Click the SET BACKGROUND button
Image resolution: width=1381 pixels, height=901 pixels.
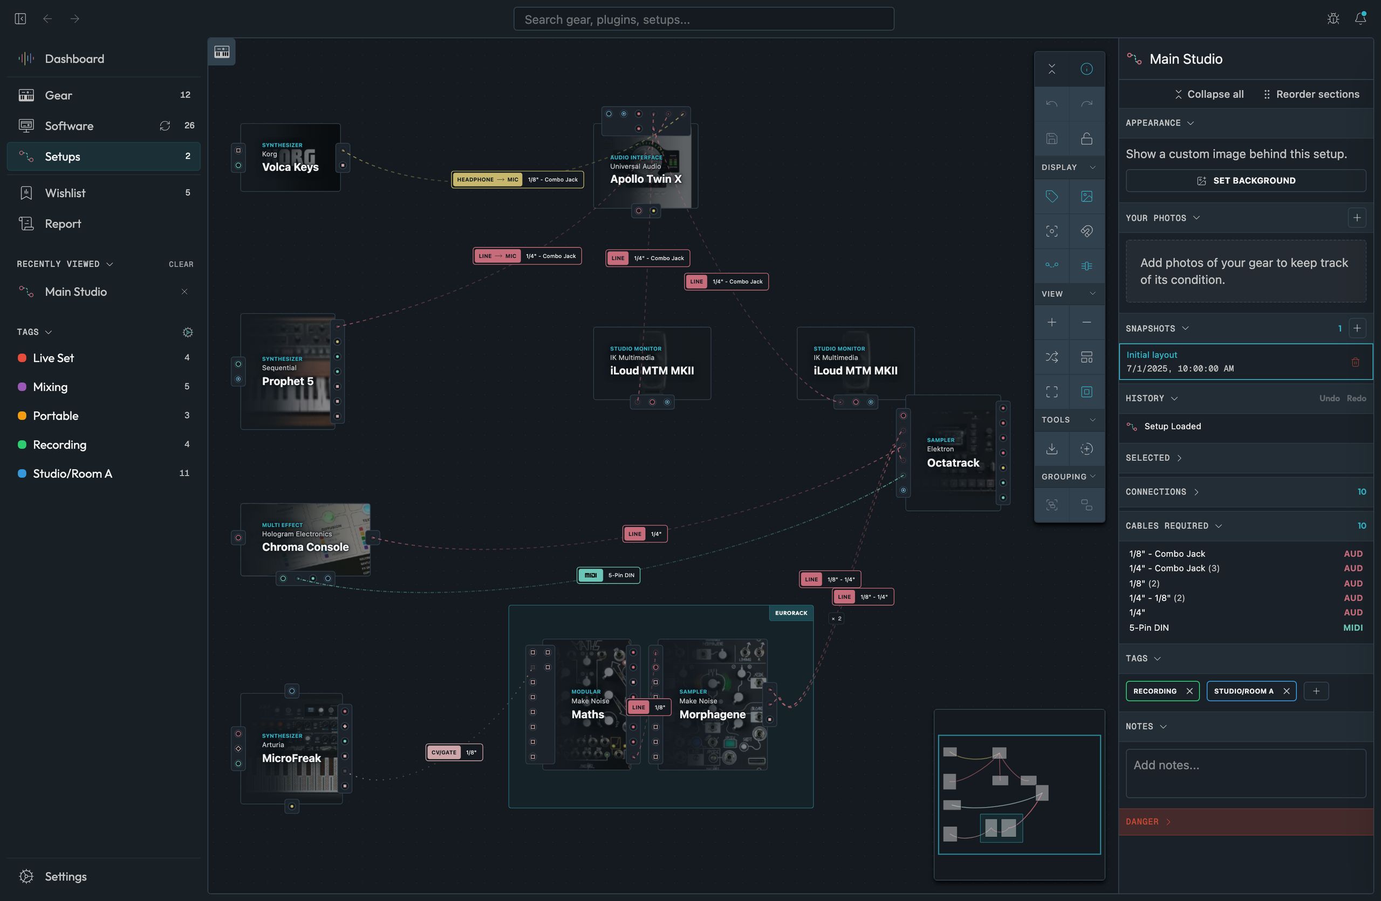click(x=1245, y=180)
